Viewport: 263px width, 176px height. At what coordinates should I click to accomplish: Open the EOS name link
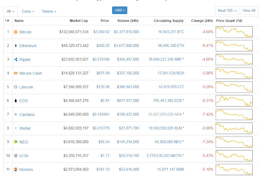[x=23, y=101]
